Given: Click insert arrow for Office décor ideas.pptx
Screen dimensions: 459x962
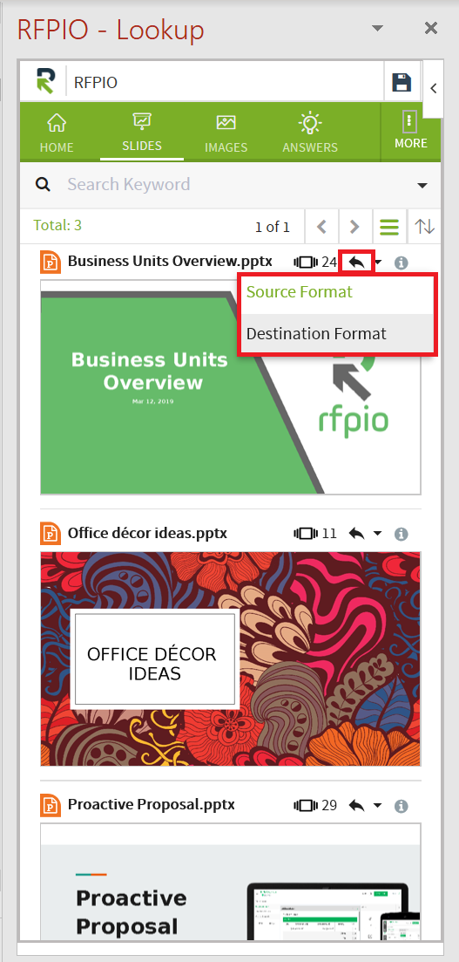Looking at the screenshot, I should click(x=357, y=534).
